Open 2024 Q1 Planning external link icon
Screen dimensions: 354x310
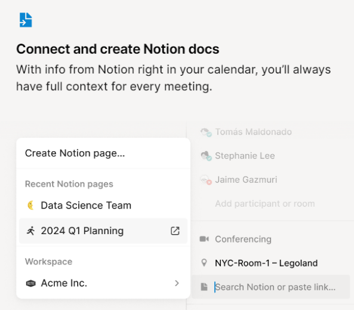[175, 231]
